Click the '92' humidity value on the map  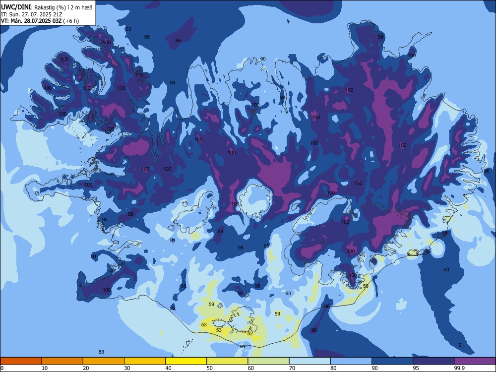173,308
